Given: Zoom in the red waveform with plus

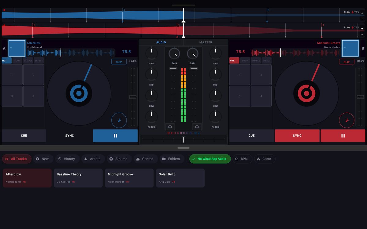Looking at the screenshot, I should (x=362, y=28).
